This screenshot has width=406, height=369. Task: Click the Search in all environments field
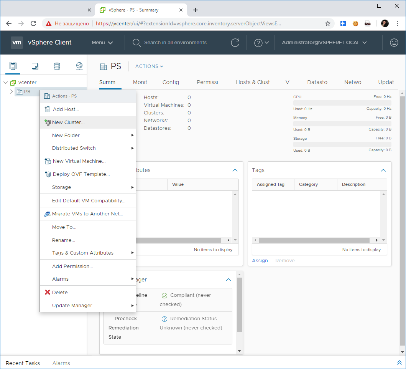coord(175,43)
